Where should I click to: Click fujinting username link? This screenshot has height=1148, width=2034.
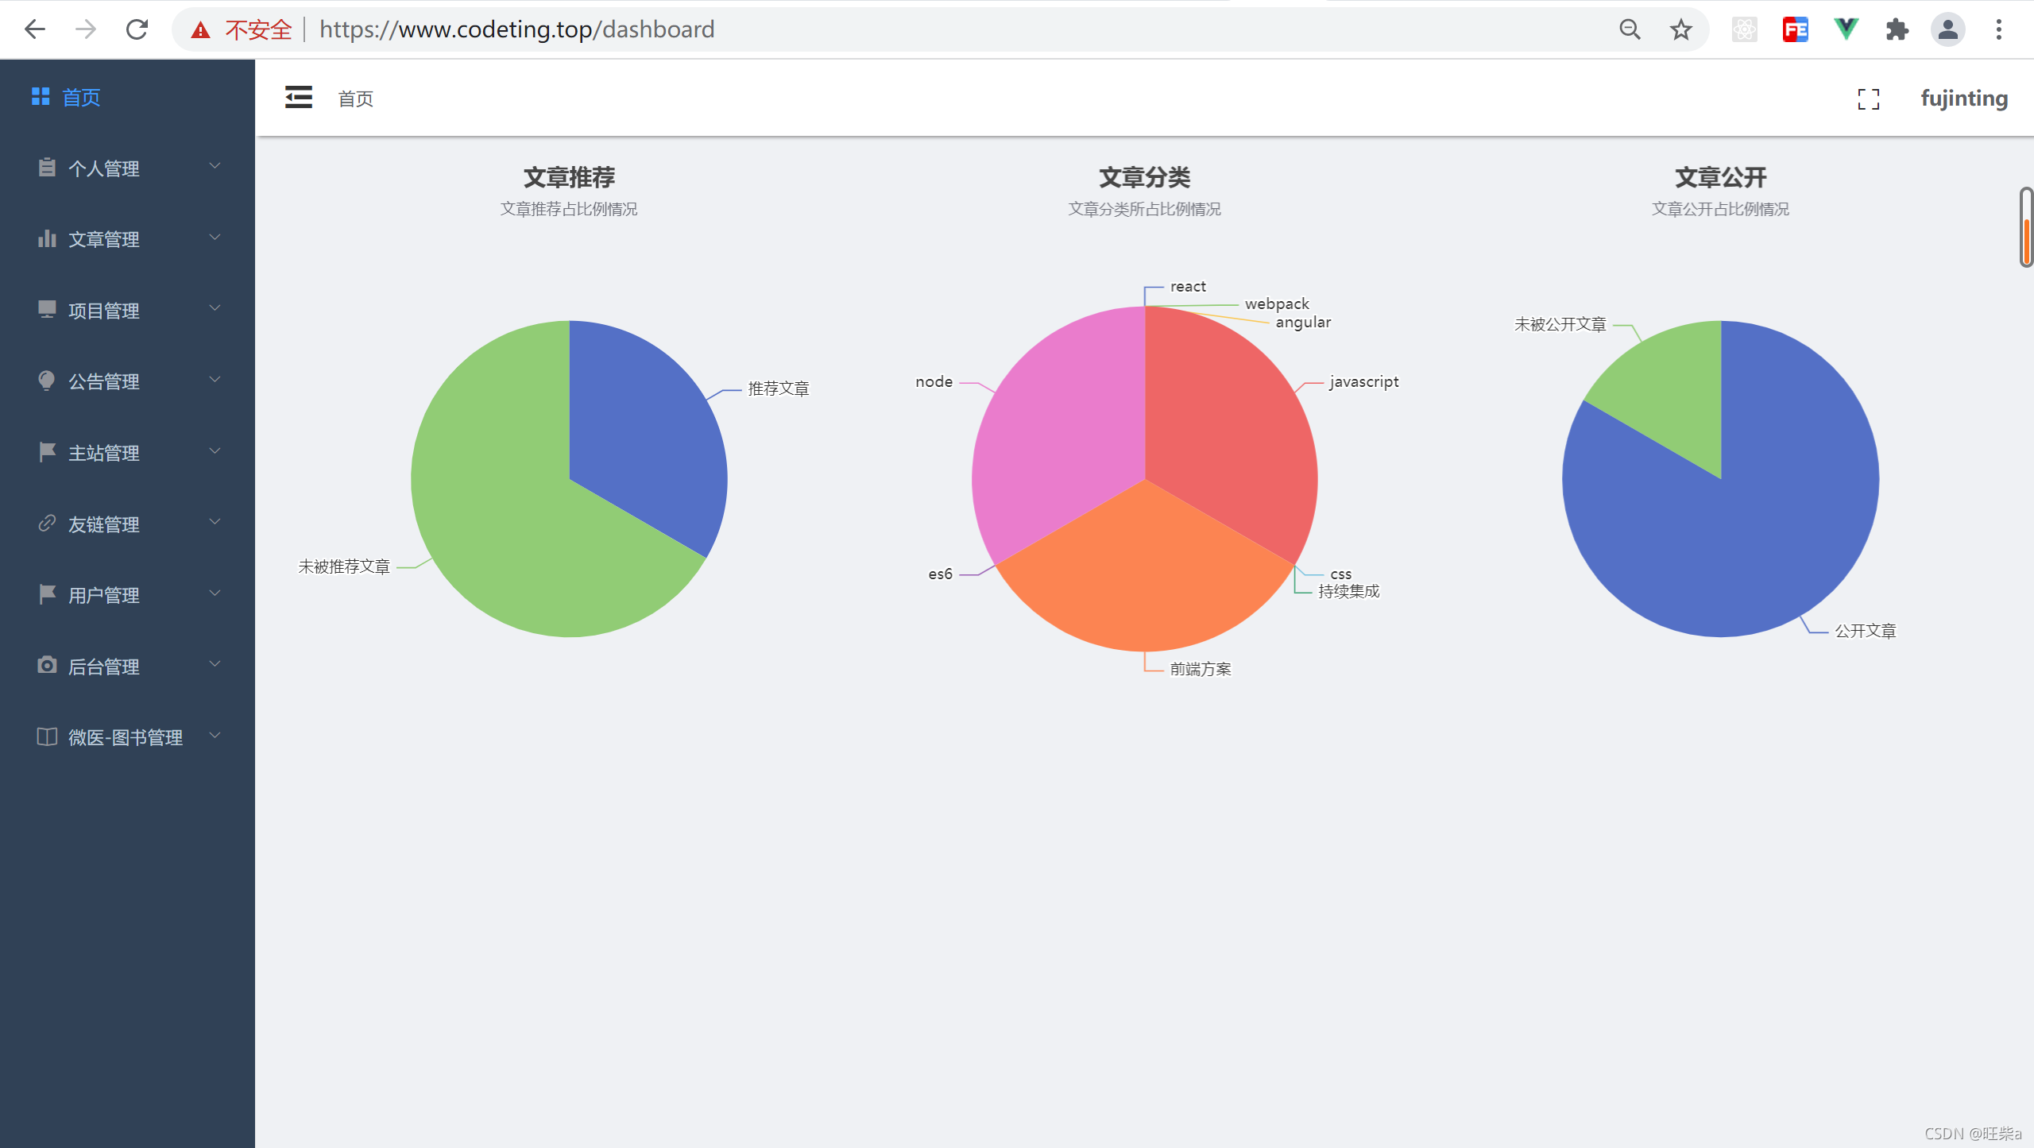(1963, 99)
